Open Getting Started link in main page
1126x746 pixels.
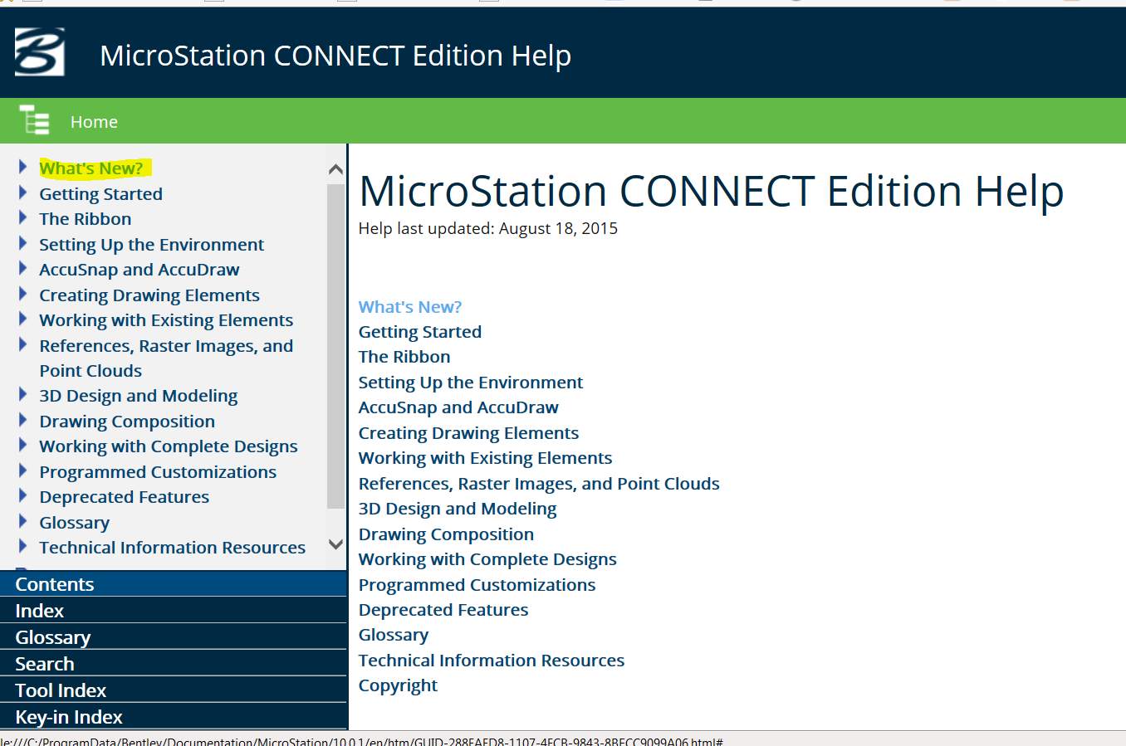pyautogui.click(x=420, y=332)
